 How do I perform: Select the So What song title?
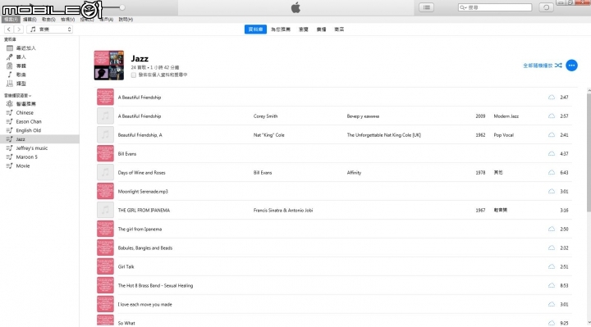[126, 323]
